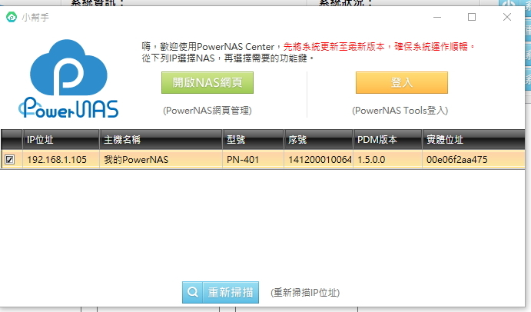Click the (PowerNAS網頁管理) caption text

pos(207,111)
